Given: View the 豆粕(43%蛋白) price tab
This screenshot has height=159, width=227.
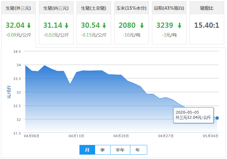Looking at the screenshot, I should [169, 8].
